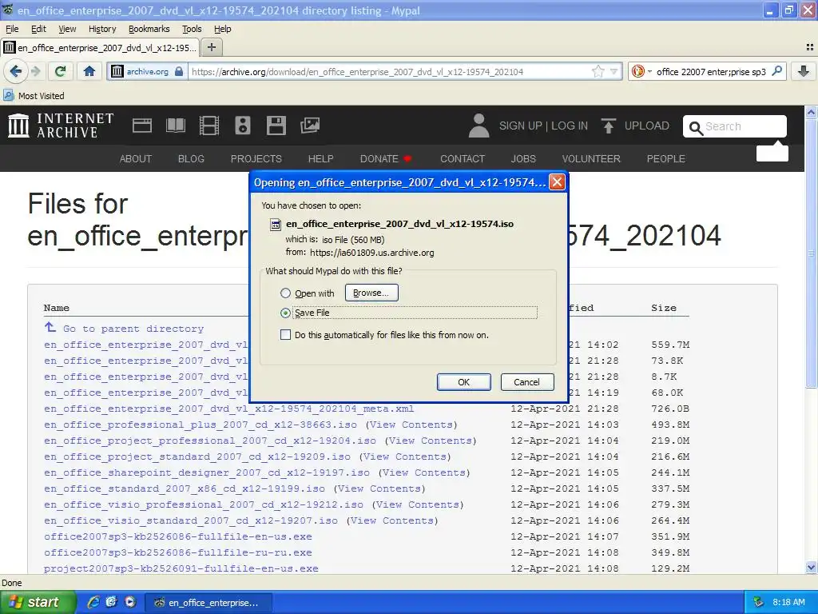Click the tab groups icon at tab bar end
818x614 pixels.
pos(810,47)
